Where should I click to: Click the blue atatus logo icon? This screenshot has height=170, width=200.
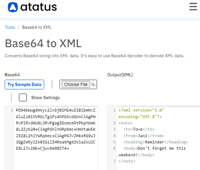coord(13,7)
